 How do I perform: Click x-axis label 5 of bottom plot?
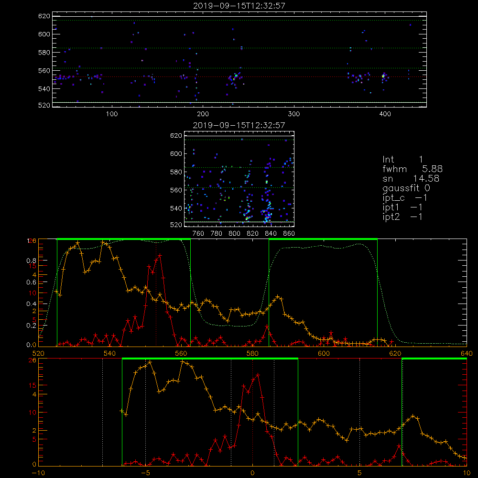pos(360,473)
